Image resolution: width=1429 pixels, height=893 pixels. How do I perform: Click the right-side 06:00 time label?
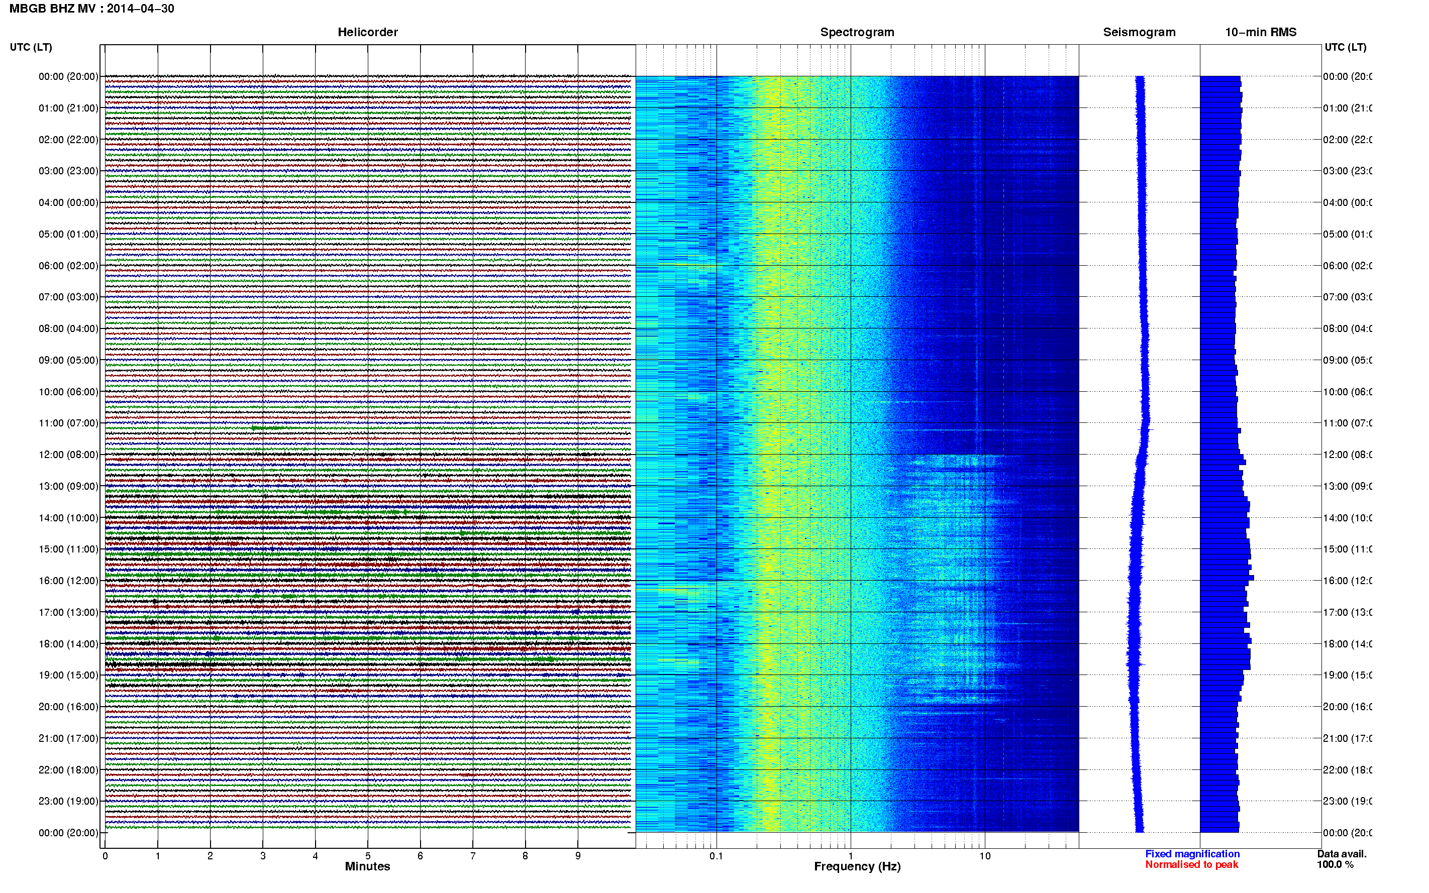click(x=1348, y=266)
